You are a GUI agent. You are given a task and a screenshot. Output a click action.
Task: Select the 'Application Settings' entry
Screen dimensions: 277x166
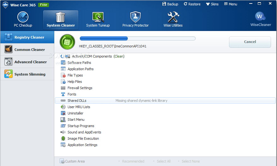click(x=82, y=145)
